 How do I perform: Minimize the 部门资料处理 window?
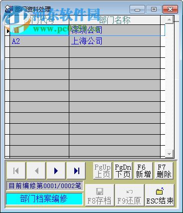point(137,9)
